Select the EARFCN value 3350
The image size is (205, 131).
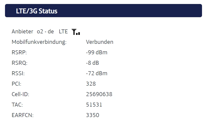click(x=93, y=115)
